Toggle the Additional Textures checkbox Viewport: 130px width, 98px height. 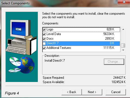tap(44, 48)
